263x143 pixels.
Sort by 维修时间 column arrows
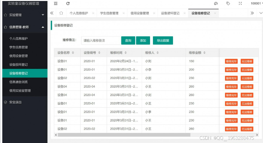126,53
